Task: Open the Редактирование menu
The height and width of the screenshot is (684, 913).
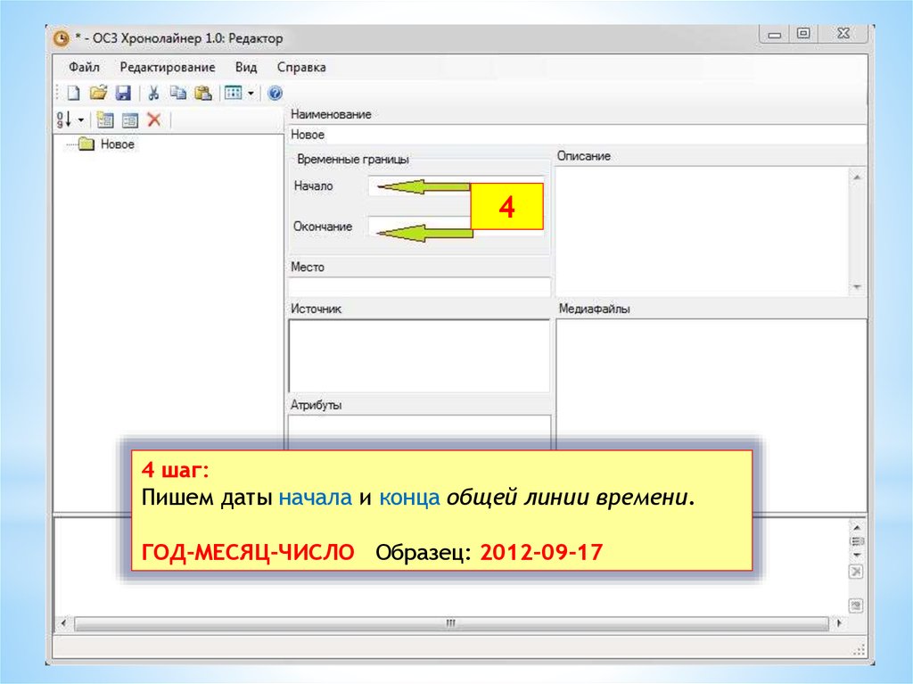Action: coord(167,67)
